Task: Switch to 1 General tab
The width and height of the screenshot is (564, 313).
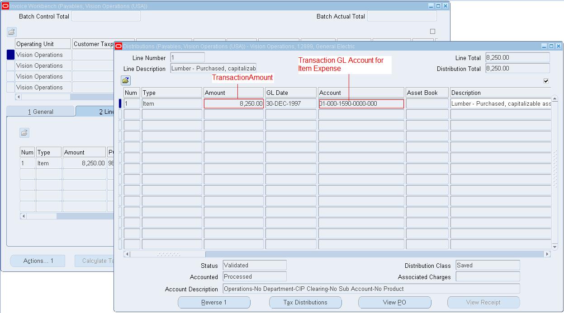Action: [41, 112]
